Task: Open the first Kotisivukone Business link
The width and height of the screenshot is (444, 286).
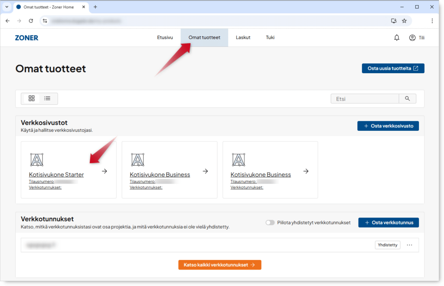Action: [x=160, y=175]
